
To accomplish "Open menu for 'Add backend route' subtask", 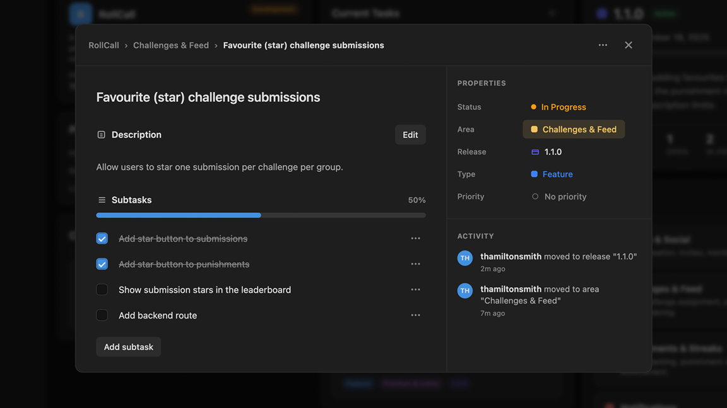I will tap(415, 315).
